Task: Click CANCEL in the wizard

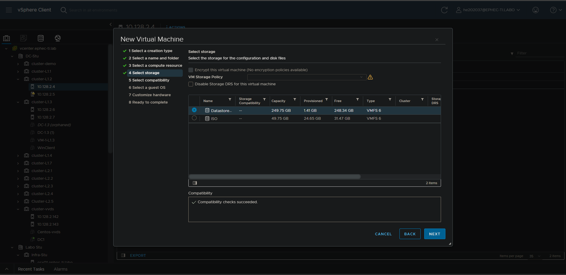Action: tap(383, 234)
